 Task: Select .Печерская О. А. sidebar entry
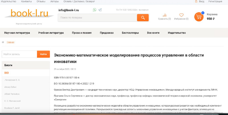(12, 80)
